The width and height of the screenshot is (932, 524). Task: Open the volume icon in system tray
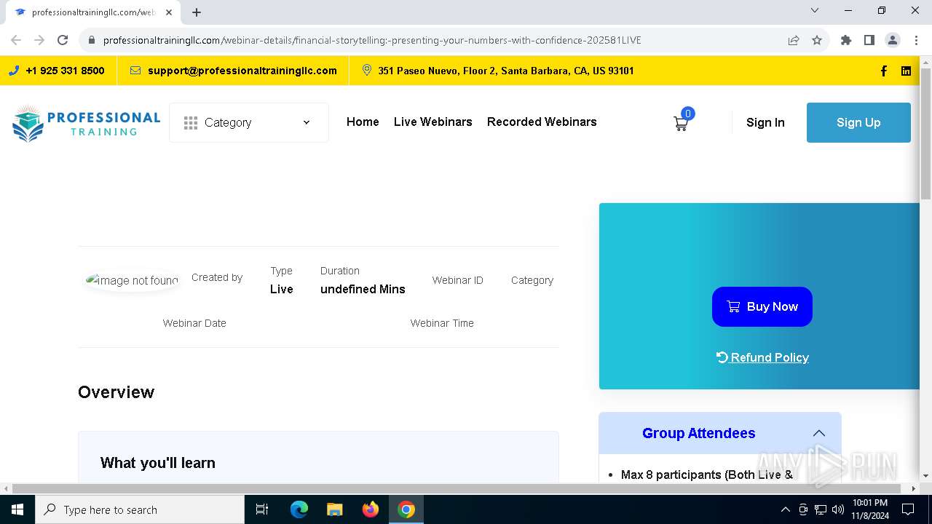[838, 509]
